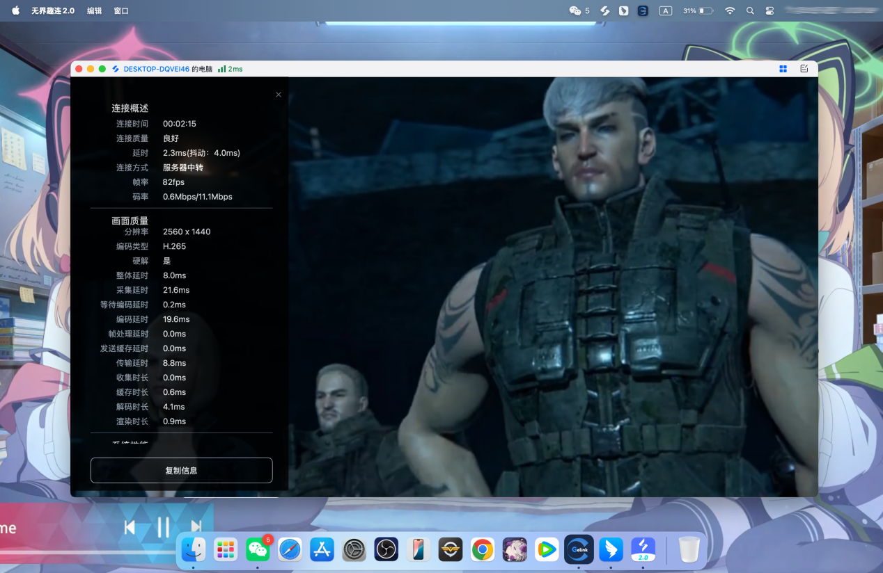
Task: Open the anime character game icon in dock
Action: click(x=515, y=549)
